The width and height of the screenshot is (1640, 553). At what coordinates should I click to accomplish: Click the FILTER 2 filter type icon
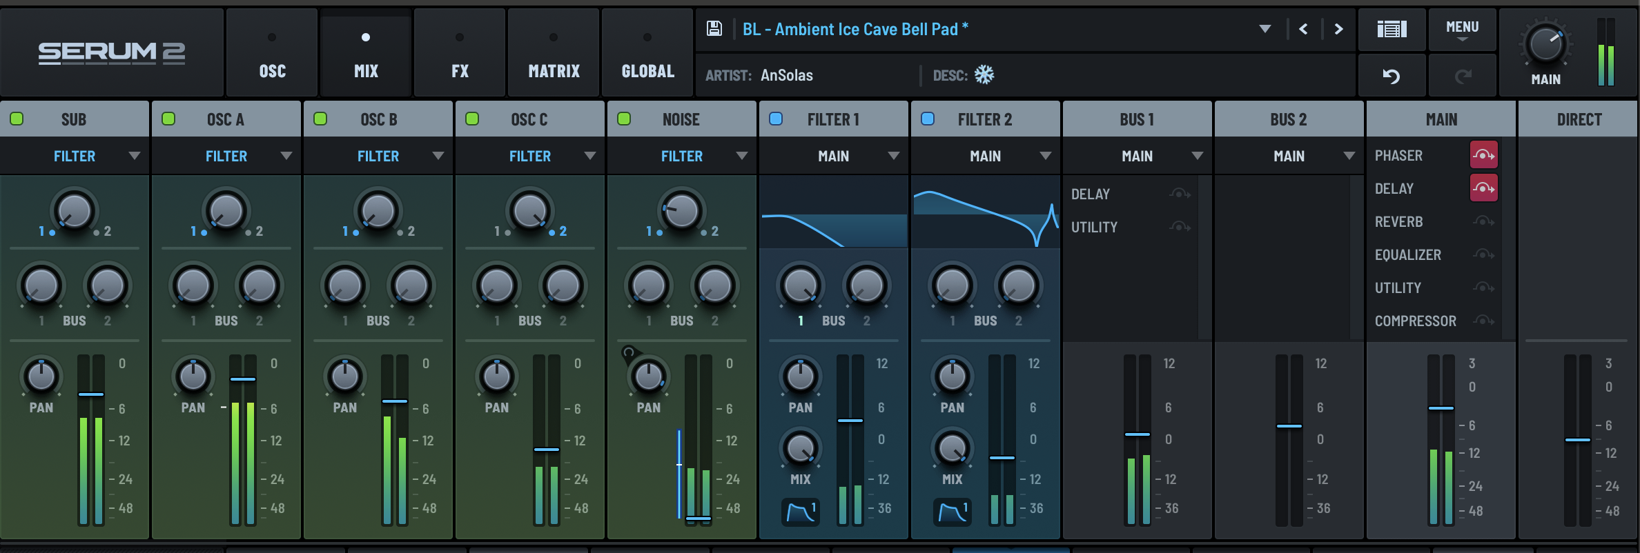pos(953,512)
